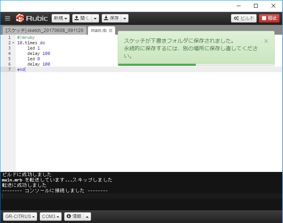Close the main.rb tab

click(x=111, y=30)
